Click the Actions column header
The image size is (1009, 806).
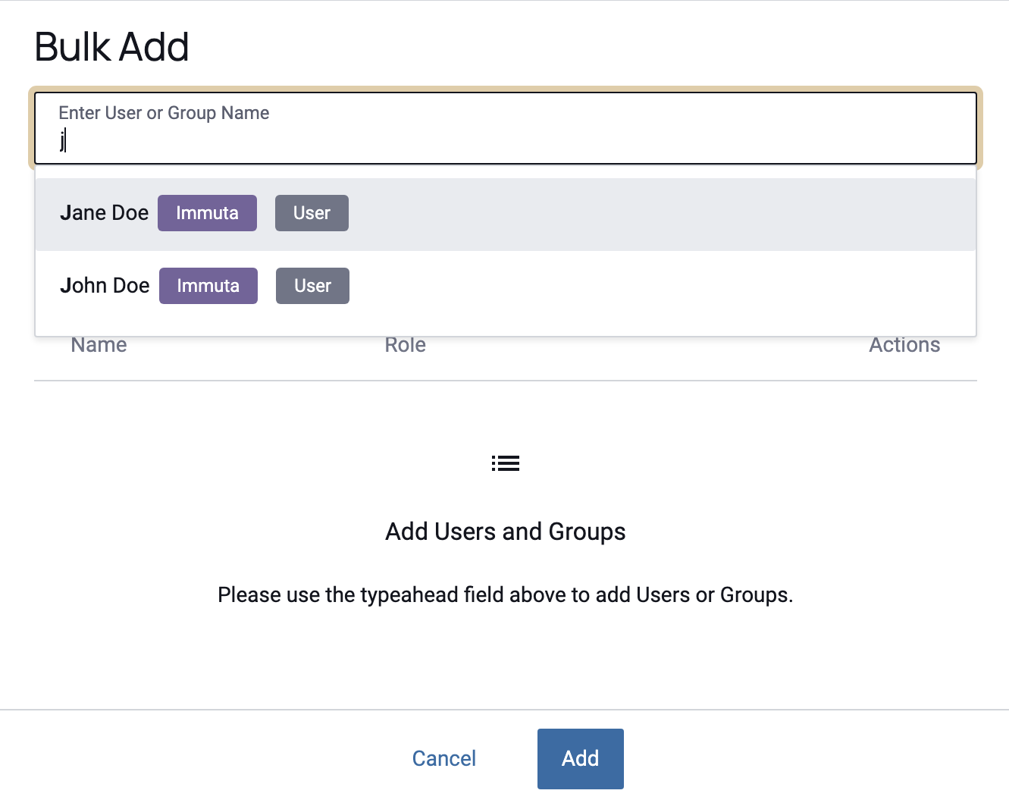point(904,345)
